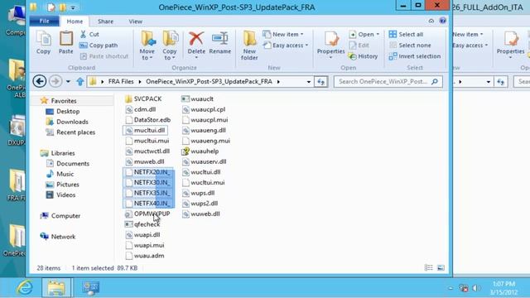Click the volume speaker tray icon
530x298 pixels.
(x=476, y=288)
